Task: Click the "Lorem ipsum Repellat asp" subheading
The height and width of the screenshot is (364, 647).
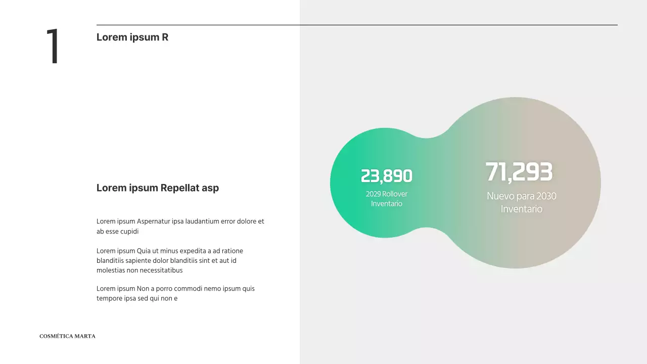Action: click(x=158, y=188)
